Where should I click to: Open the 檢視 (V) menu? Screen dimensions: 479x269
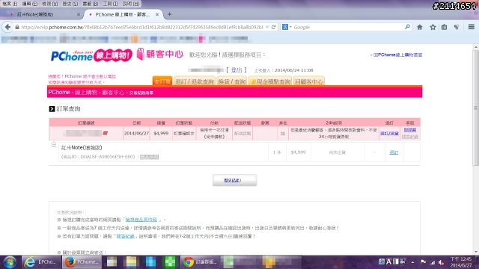49,4
